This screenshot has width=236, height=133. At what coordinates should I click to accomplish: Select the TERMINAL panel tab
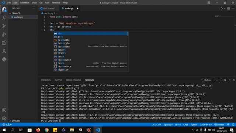coord(89,80)
